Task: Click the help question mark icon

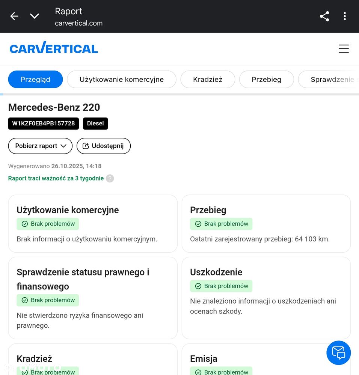Action: pyautogui.click(x=110, y=178)
